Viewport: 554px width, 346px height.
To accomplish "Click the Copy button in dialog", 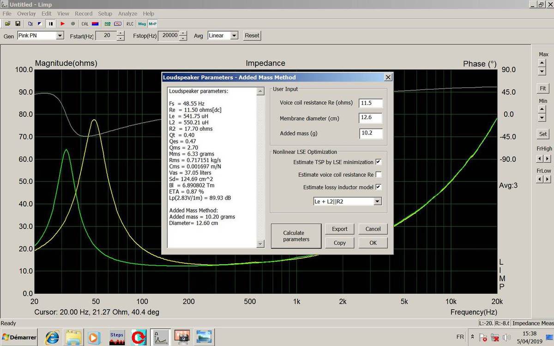I will coord(340,243).
